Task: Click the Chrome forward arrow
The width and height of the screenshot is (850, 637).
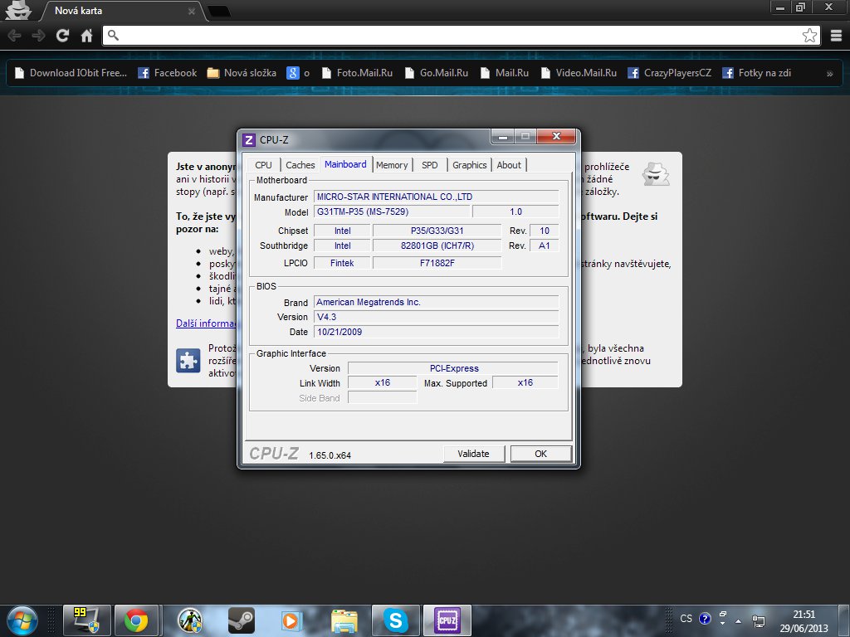Action: coord(38,36)
